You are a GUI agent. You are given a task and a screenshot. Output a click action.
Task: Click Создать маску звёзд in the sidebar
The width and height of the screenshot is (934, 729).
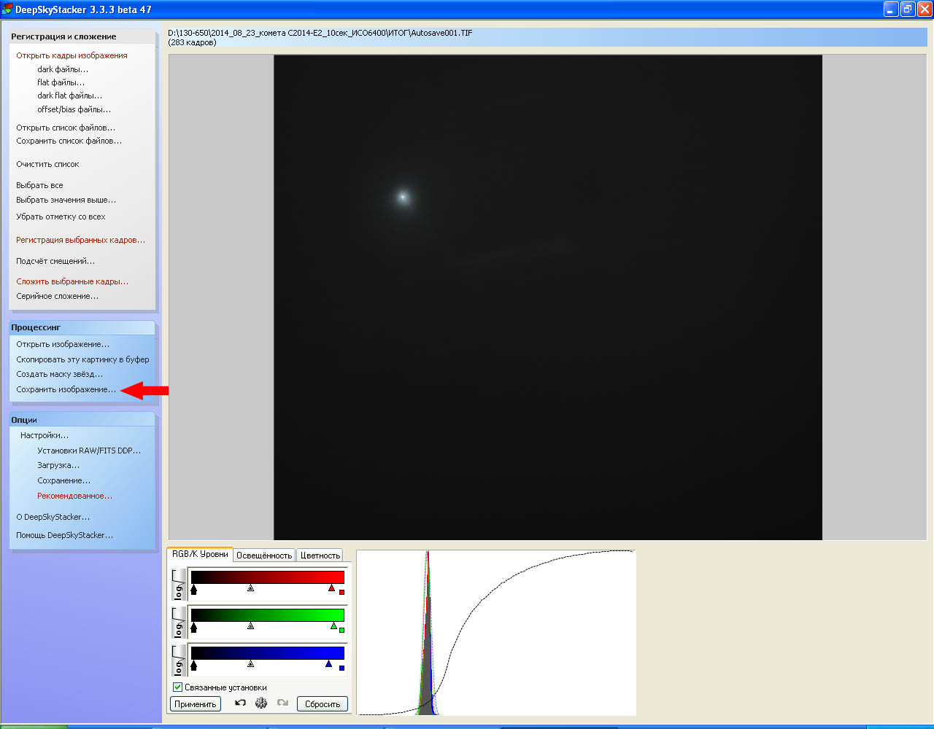pos(59,374)
